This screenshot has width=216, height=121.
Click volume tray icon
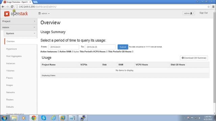199,118
